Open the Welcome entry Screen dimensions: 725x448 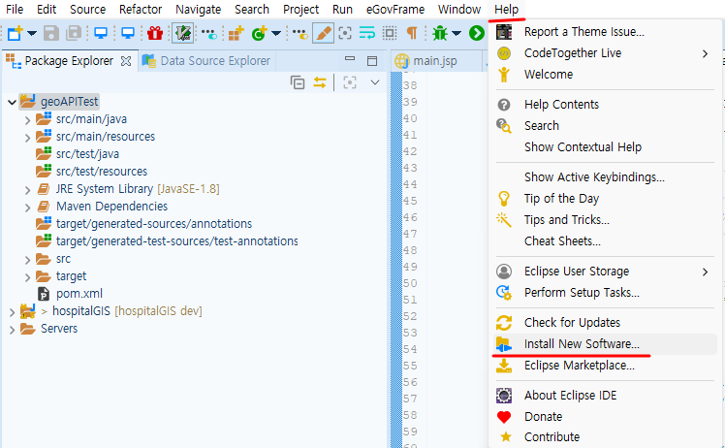coord(605,75)
